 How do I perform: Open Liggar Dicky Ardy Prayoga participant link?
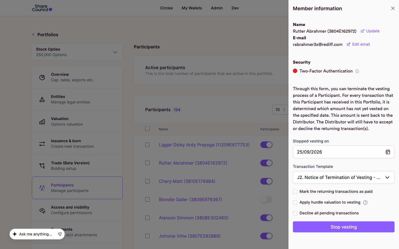coord(204,145)
